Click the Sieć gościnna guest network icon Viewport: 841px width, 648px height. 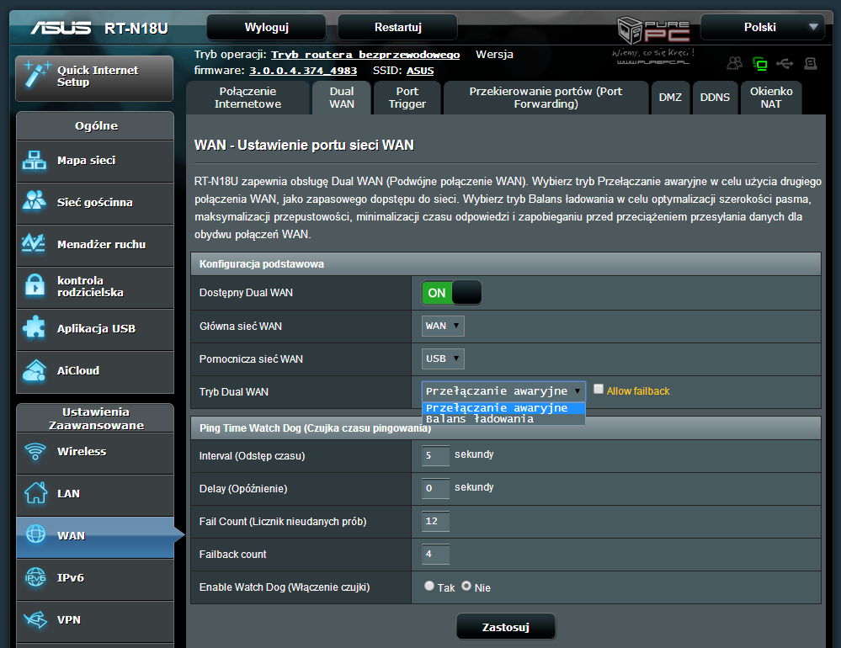point(35,200)
